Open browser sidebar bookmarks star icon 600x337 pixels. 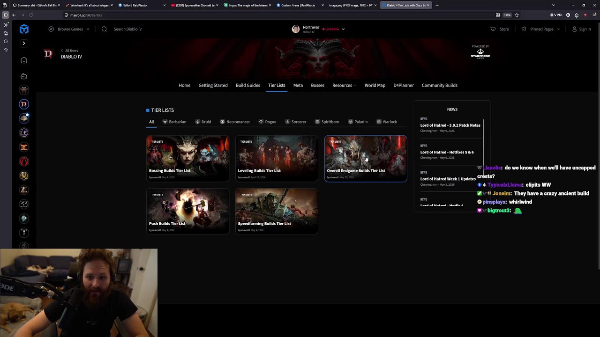point(6,49)
